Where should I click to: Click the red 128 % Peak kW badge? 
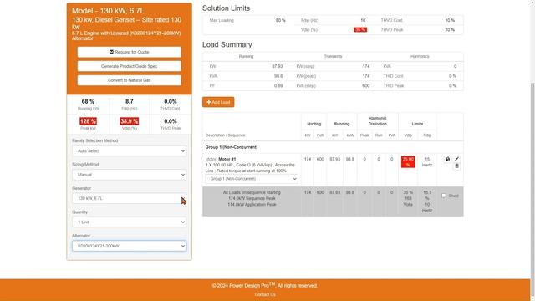point(88,121)
